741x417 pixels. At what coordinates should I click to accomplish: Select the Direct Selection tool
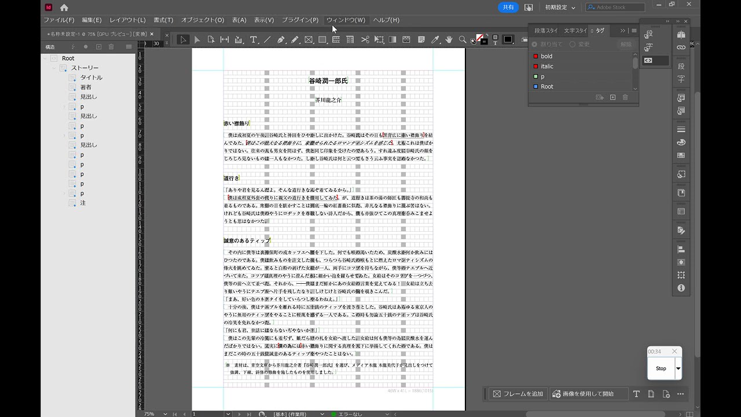197,39
